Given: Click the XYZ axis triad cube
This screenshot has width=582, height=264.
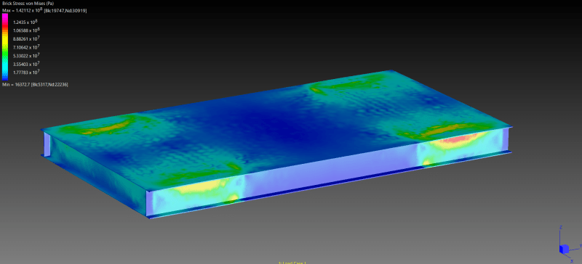Looking at the screenshot, I should pyautogui.click(x=564, y=249).
